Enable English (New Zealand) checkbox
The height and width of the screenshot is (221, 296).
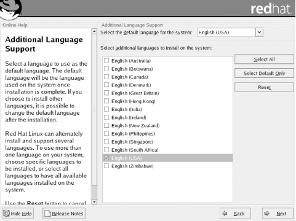click(106, 125)
